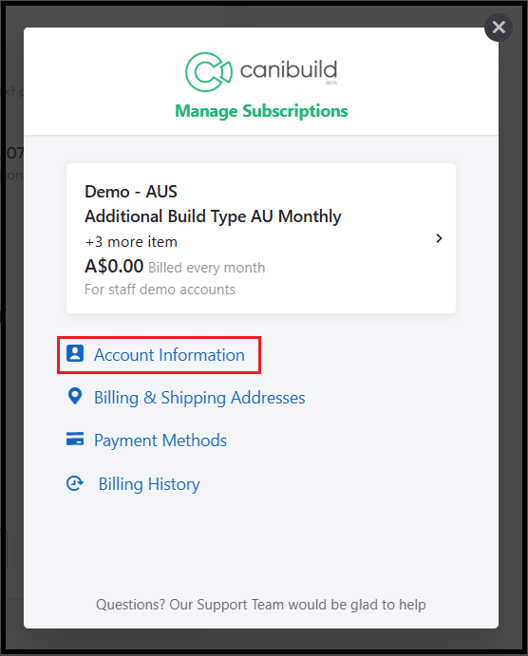Select the Demo - AUS subscription card

point(261,238)
